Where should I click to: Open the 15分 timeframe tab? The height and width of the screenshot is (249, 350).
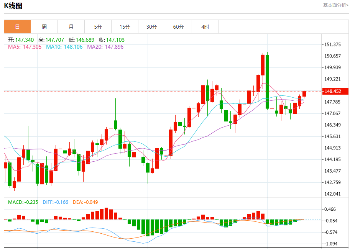[125, 27]
